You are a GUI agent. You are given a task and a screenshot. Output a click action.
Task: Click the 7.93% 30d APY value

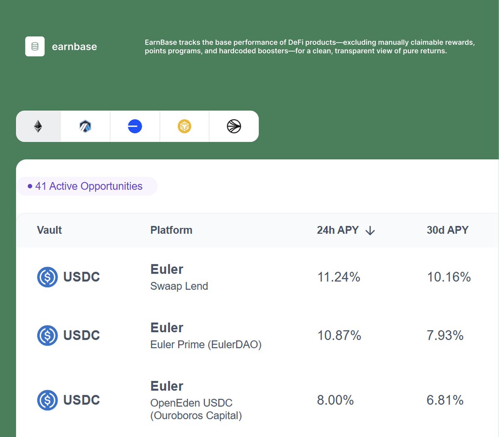(445, 336)
